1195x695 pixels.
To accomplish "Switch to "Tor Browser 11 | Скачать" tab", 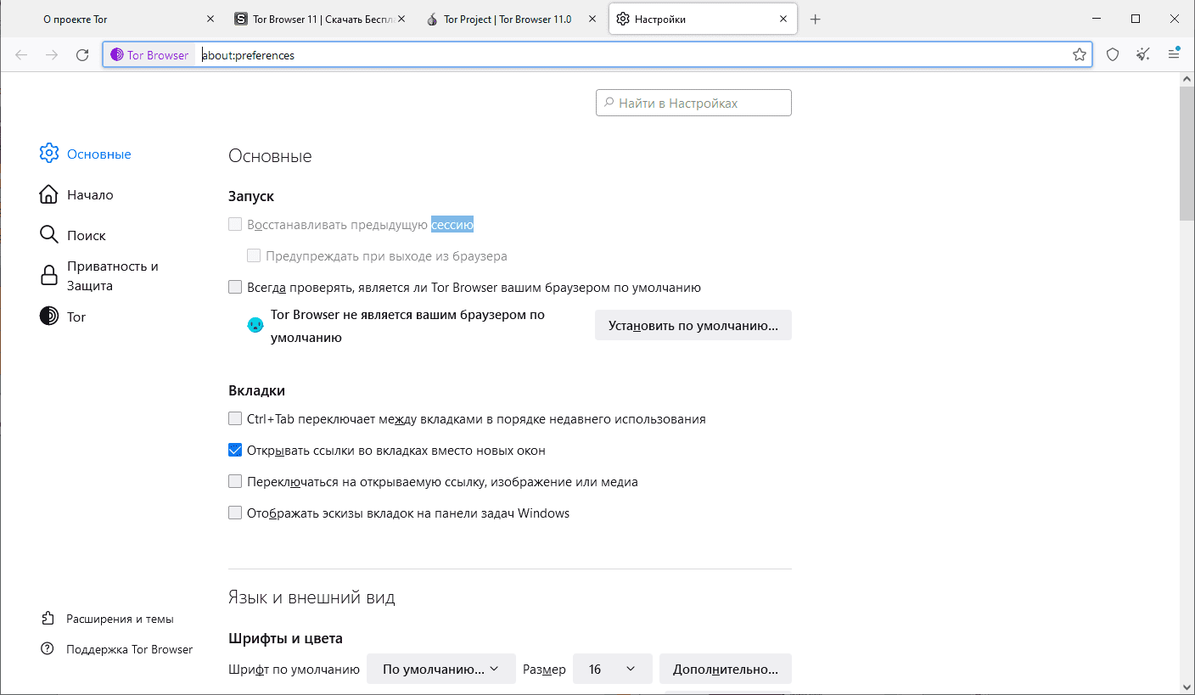I will click(x=321, y=20).
